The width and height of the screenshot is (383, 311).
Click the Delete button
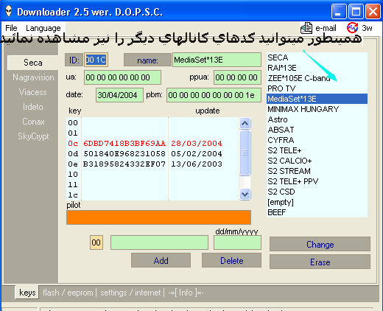(231, 260)
